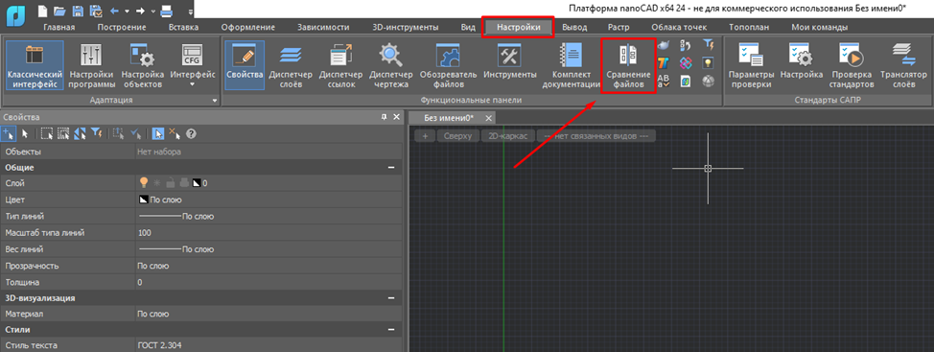934x352 pixels.
Task: Click the teapot materials icon
Action: click(664, 45)
